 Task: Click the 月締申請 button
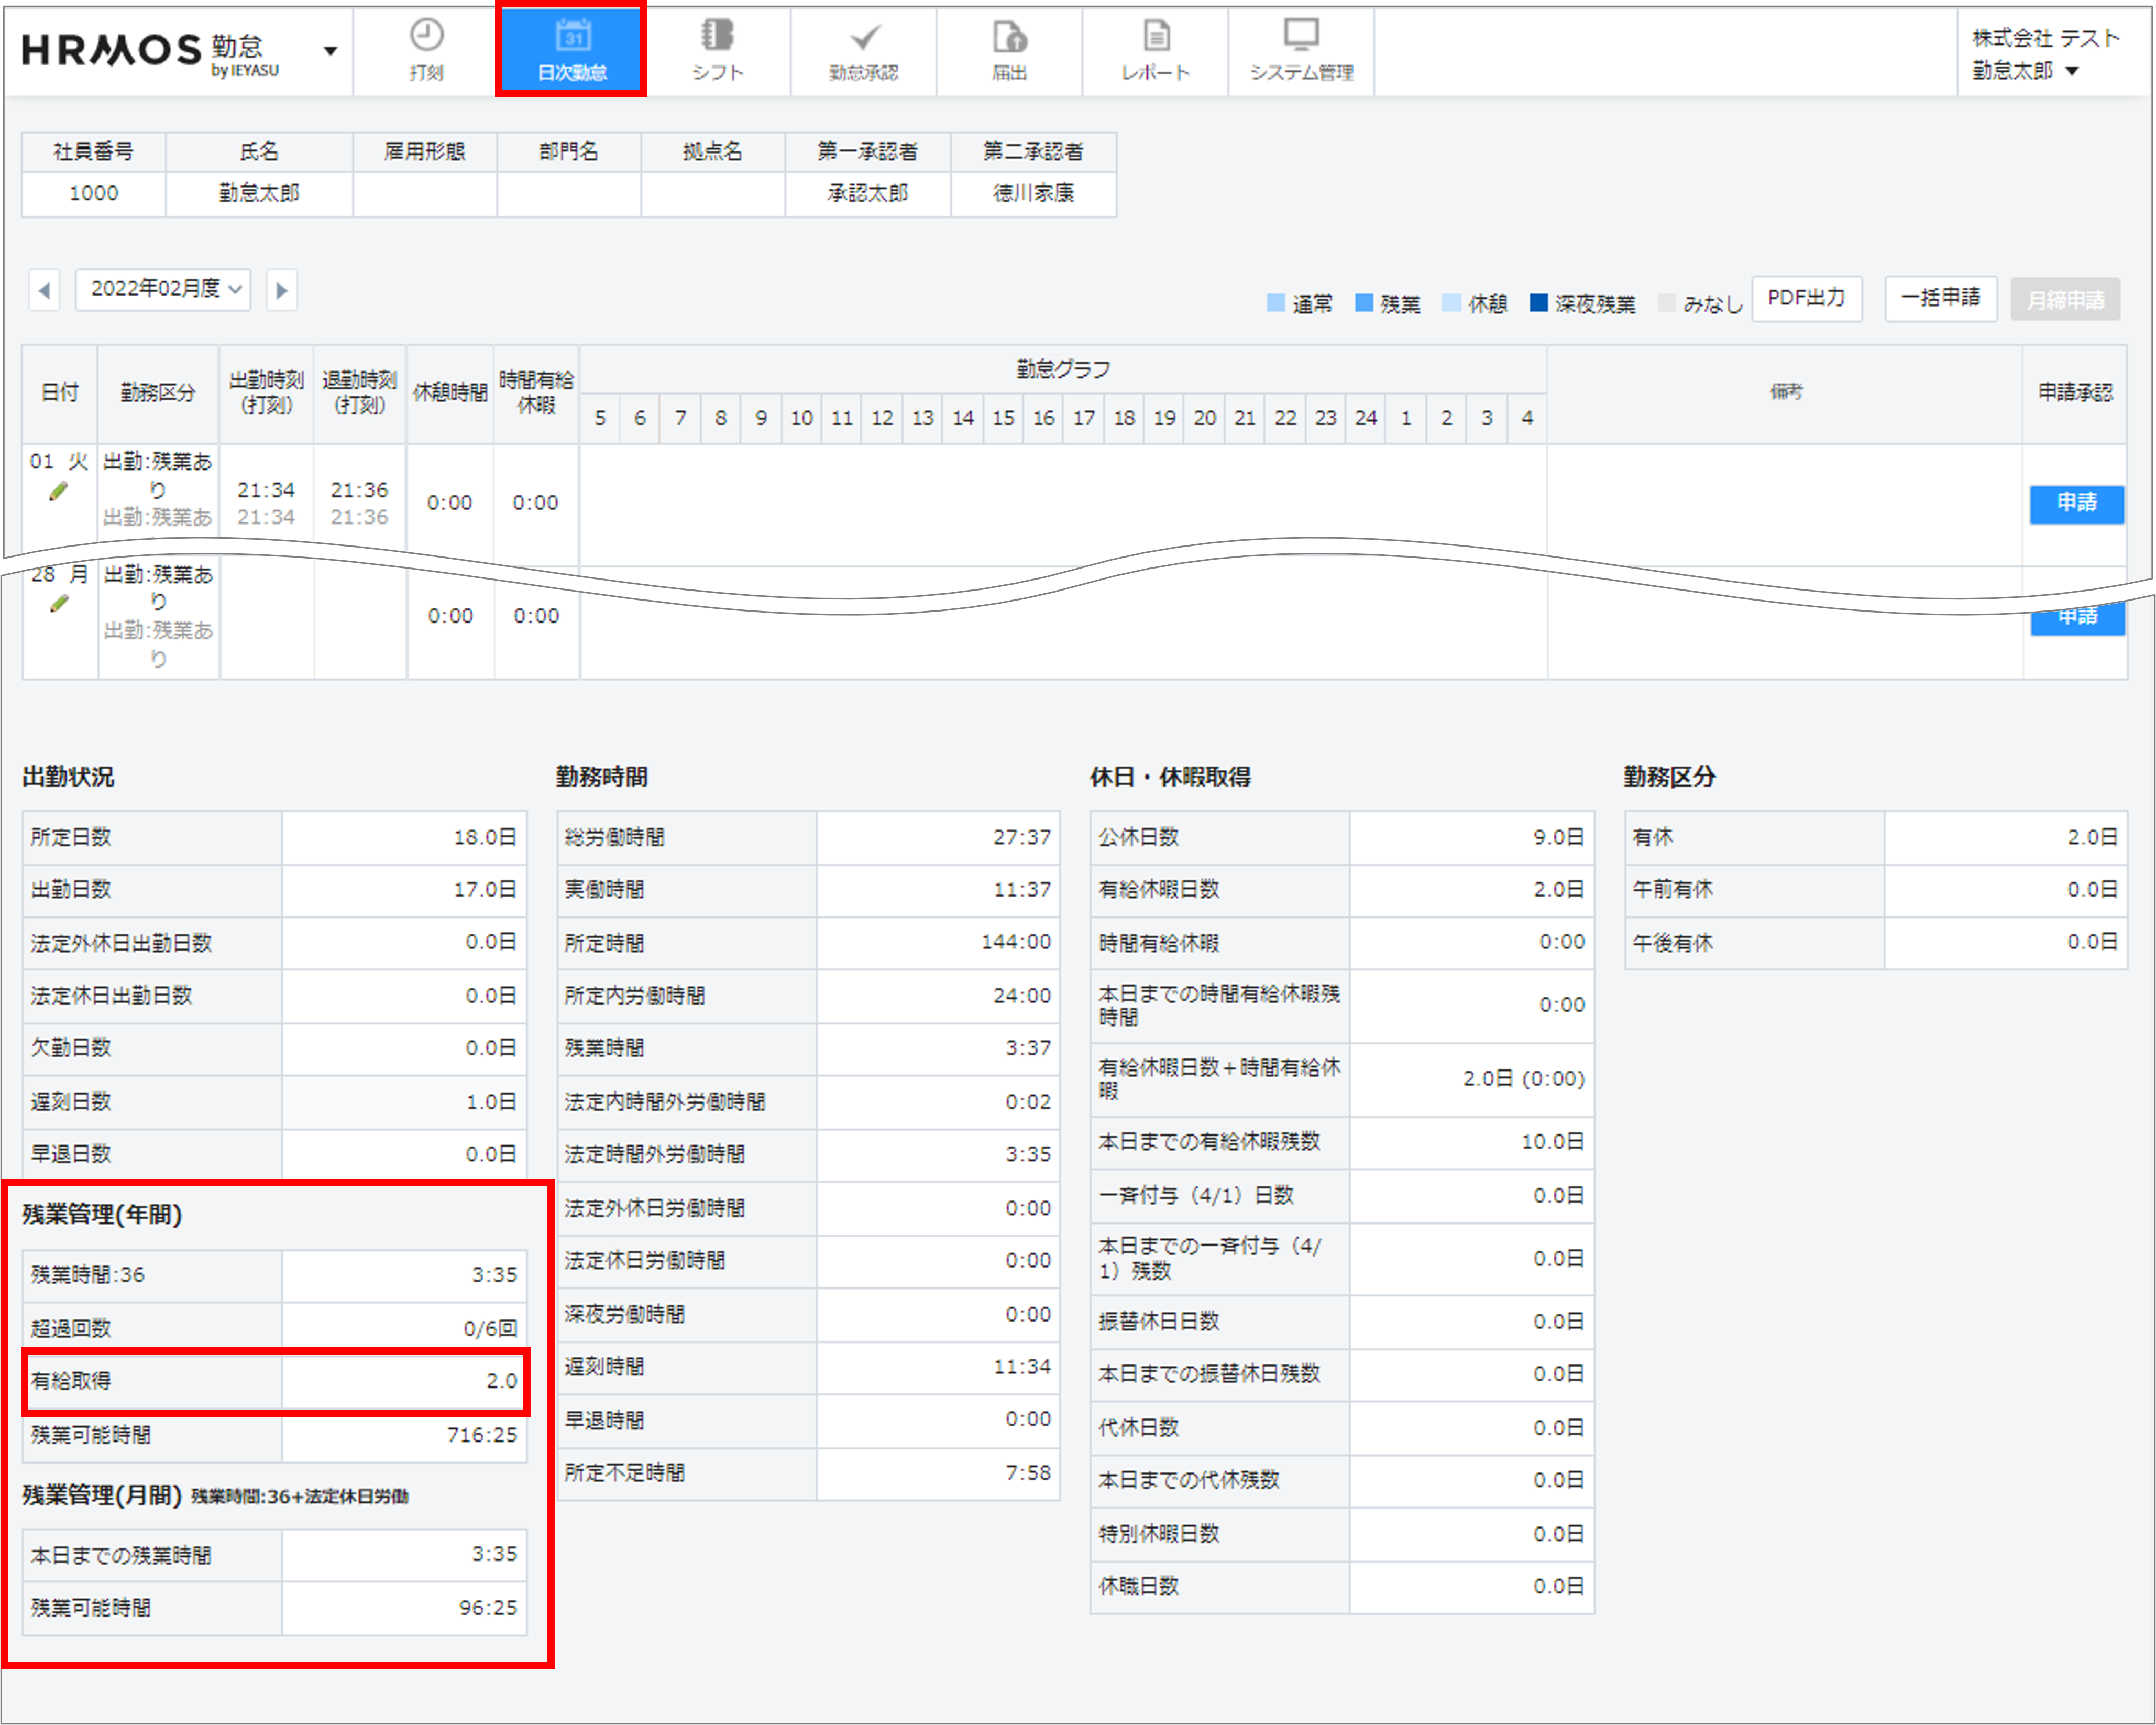tap(2065, 299)
